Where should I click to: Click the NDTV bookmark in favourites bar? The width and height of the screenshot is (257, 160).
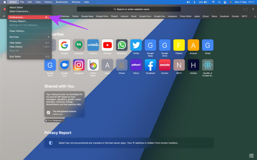point(244,16)
